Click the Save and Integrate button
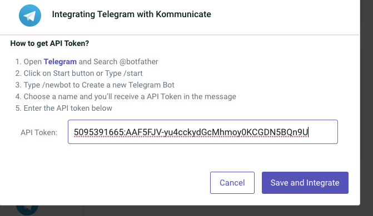 click(x=305, y=183)
